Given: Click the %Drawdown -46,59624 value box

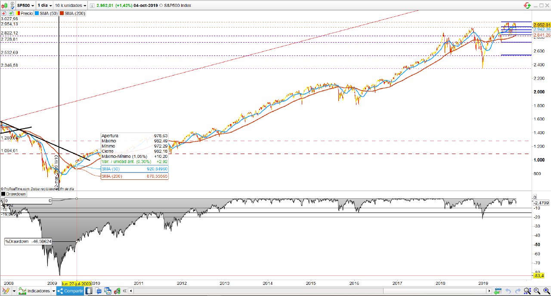Looking at the screenshot, I should tap(28, 241).
